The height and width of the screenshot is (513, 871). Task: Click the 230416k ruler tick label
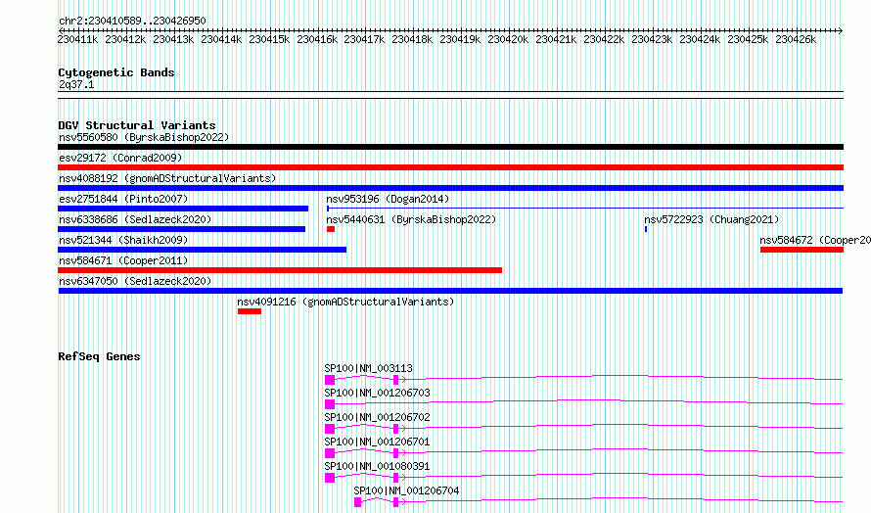pos(317,39)
